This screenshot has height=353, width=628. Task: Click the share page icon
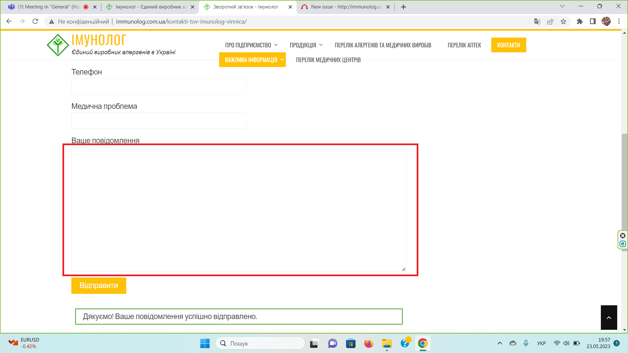coord(550,22)
